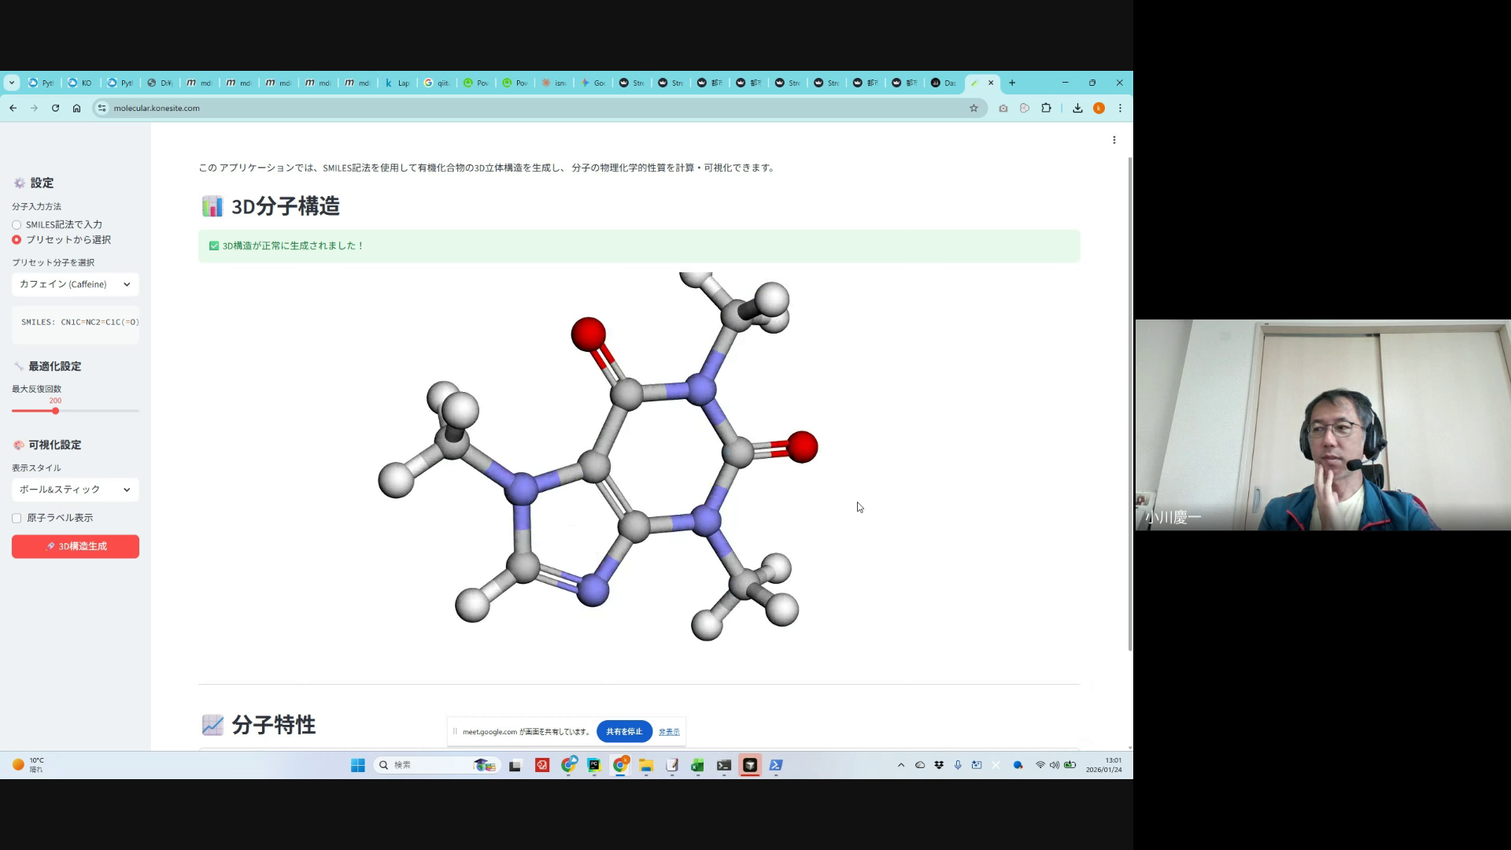Click the browser home icon

76,108
